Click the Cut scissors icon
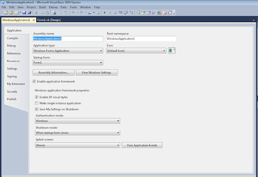Viewport: 258px width, 177px height. point(36,13)
